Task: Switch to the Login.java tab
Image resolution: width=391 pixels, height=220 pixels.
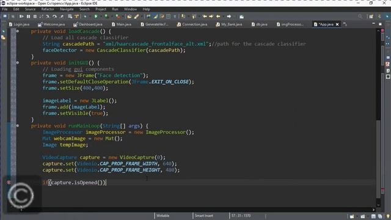Action: tap(19, 24)
